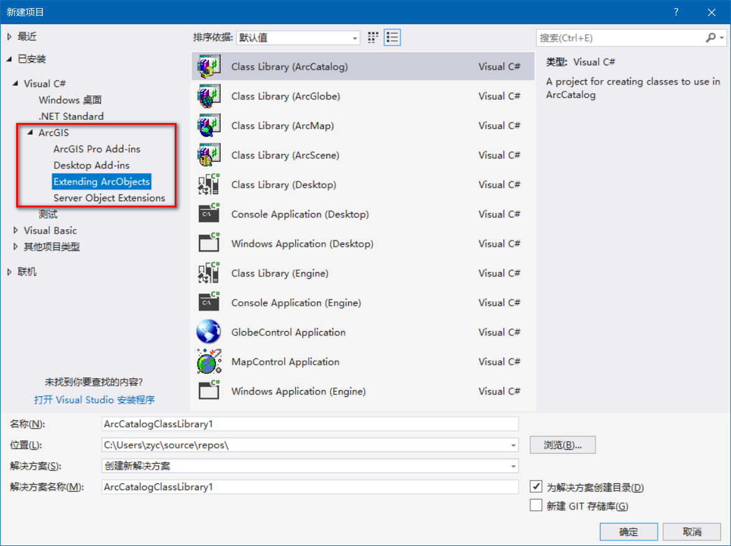
Task: Select the 测试 category
Action: pyautogui.click(x=48, y=214)
